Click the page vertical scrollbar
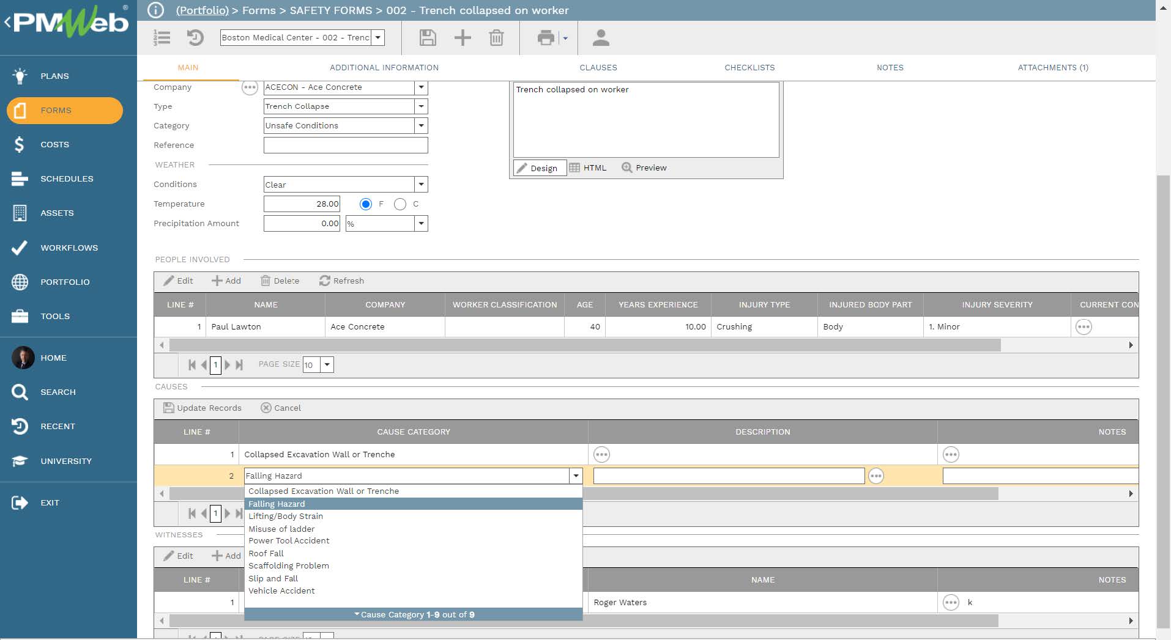Viewport: 1171px width, 640px height. (x=1163, y=402)
